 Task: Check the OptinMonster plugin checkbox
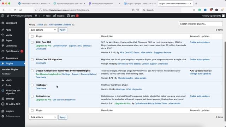32,96
